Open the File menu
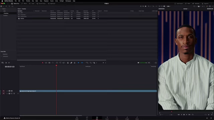214x120 pixels. tap(16, 1)
